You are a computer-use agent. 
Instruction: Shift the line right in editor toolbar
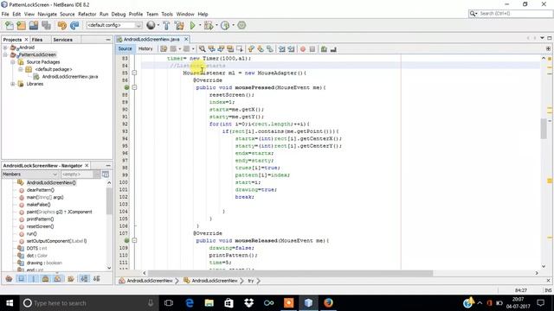[x=291, y=49]
